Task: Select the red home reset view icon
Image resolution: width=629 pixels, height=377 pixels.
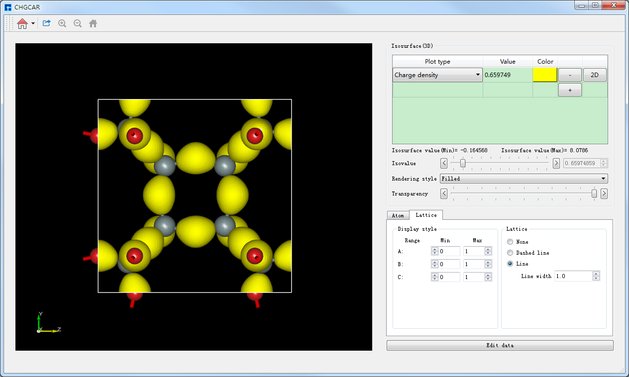Action: coord(22,23)
